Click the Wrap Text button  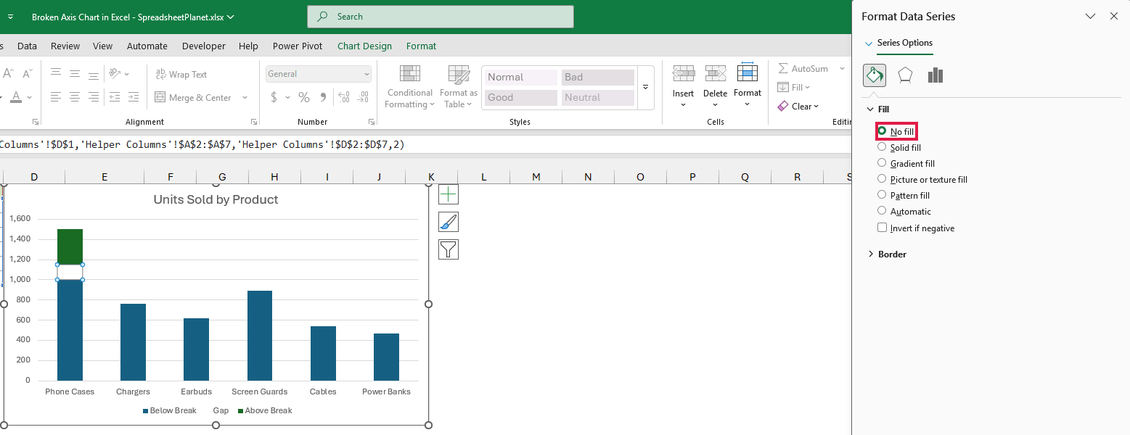click(x=181, y=74)
